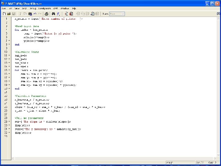Click the x(index)=temp(1) line
Viewport: 221px width, 166px height.
pyautogui.click(x=37, y=37)
